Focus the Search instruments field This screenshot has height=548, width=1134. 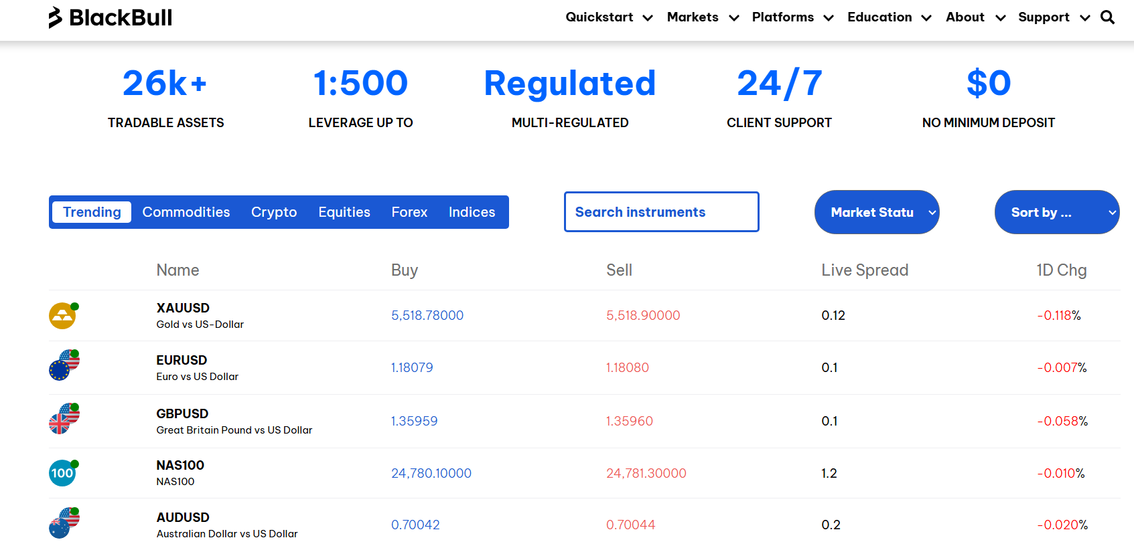[661, 212]
